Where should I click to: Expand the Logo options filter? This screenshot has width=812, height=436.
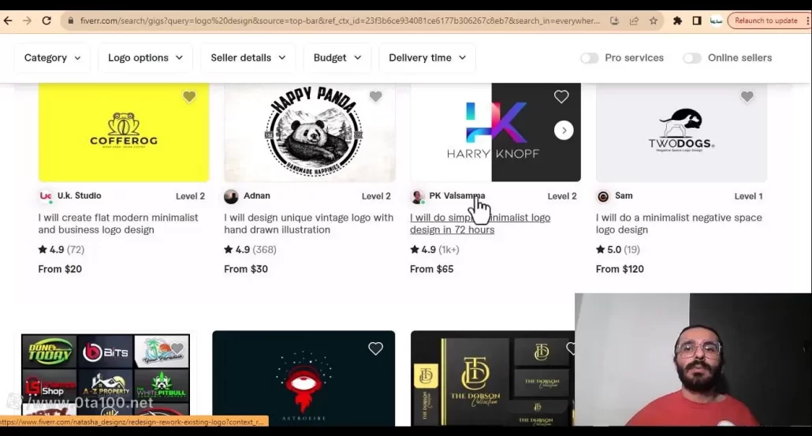coord(145,58)
